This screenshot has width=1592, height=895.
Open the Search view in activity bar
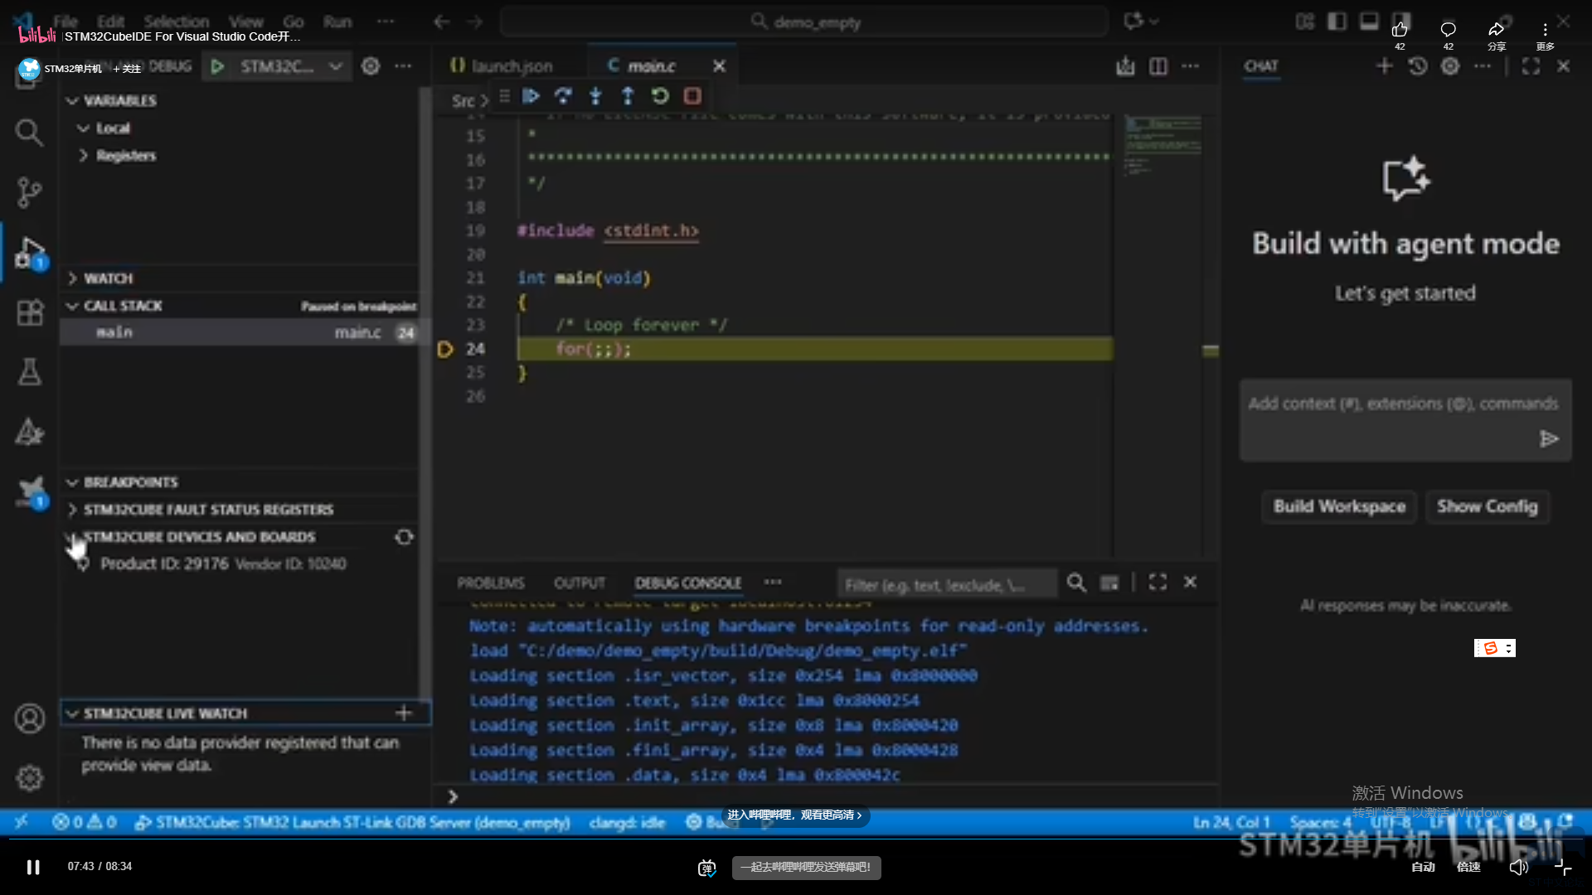point(30,132)
